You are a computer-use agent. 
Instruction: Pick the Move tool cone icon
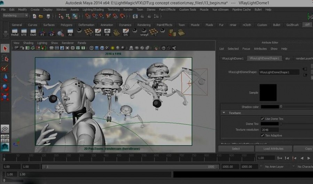pyautogui.click(x=5, y=78)
